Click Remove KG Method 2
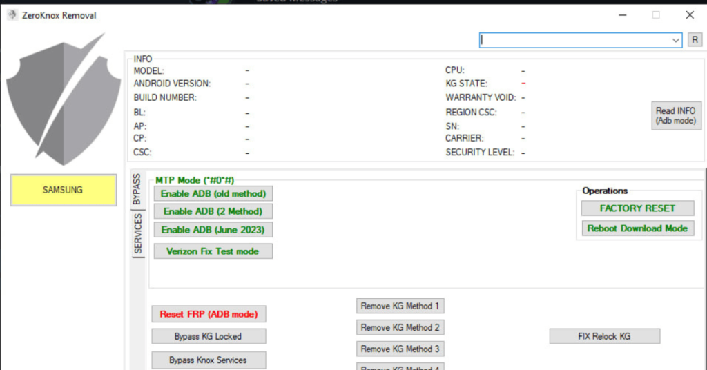707x370 pixels. tap(400, 328)
